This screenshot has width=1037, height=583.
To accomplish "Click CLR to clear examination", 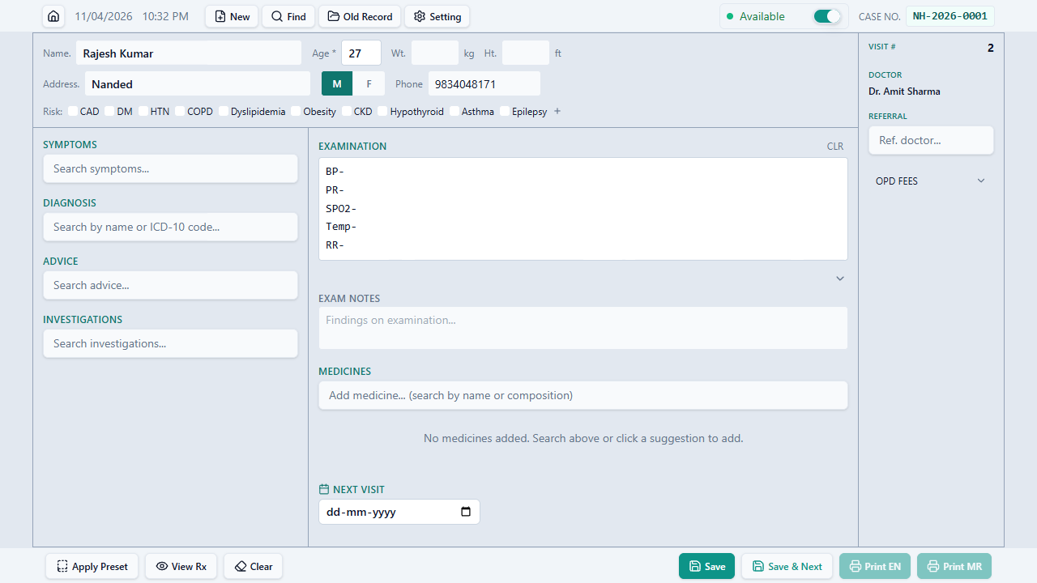I will point(834,147).
